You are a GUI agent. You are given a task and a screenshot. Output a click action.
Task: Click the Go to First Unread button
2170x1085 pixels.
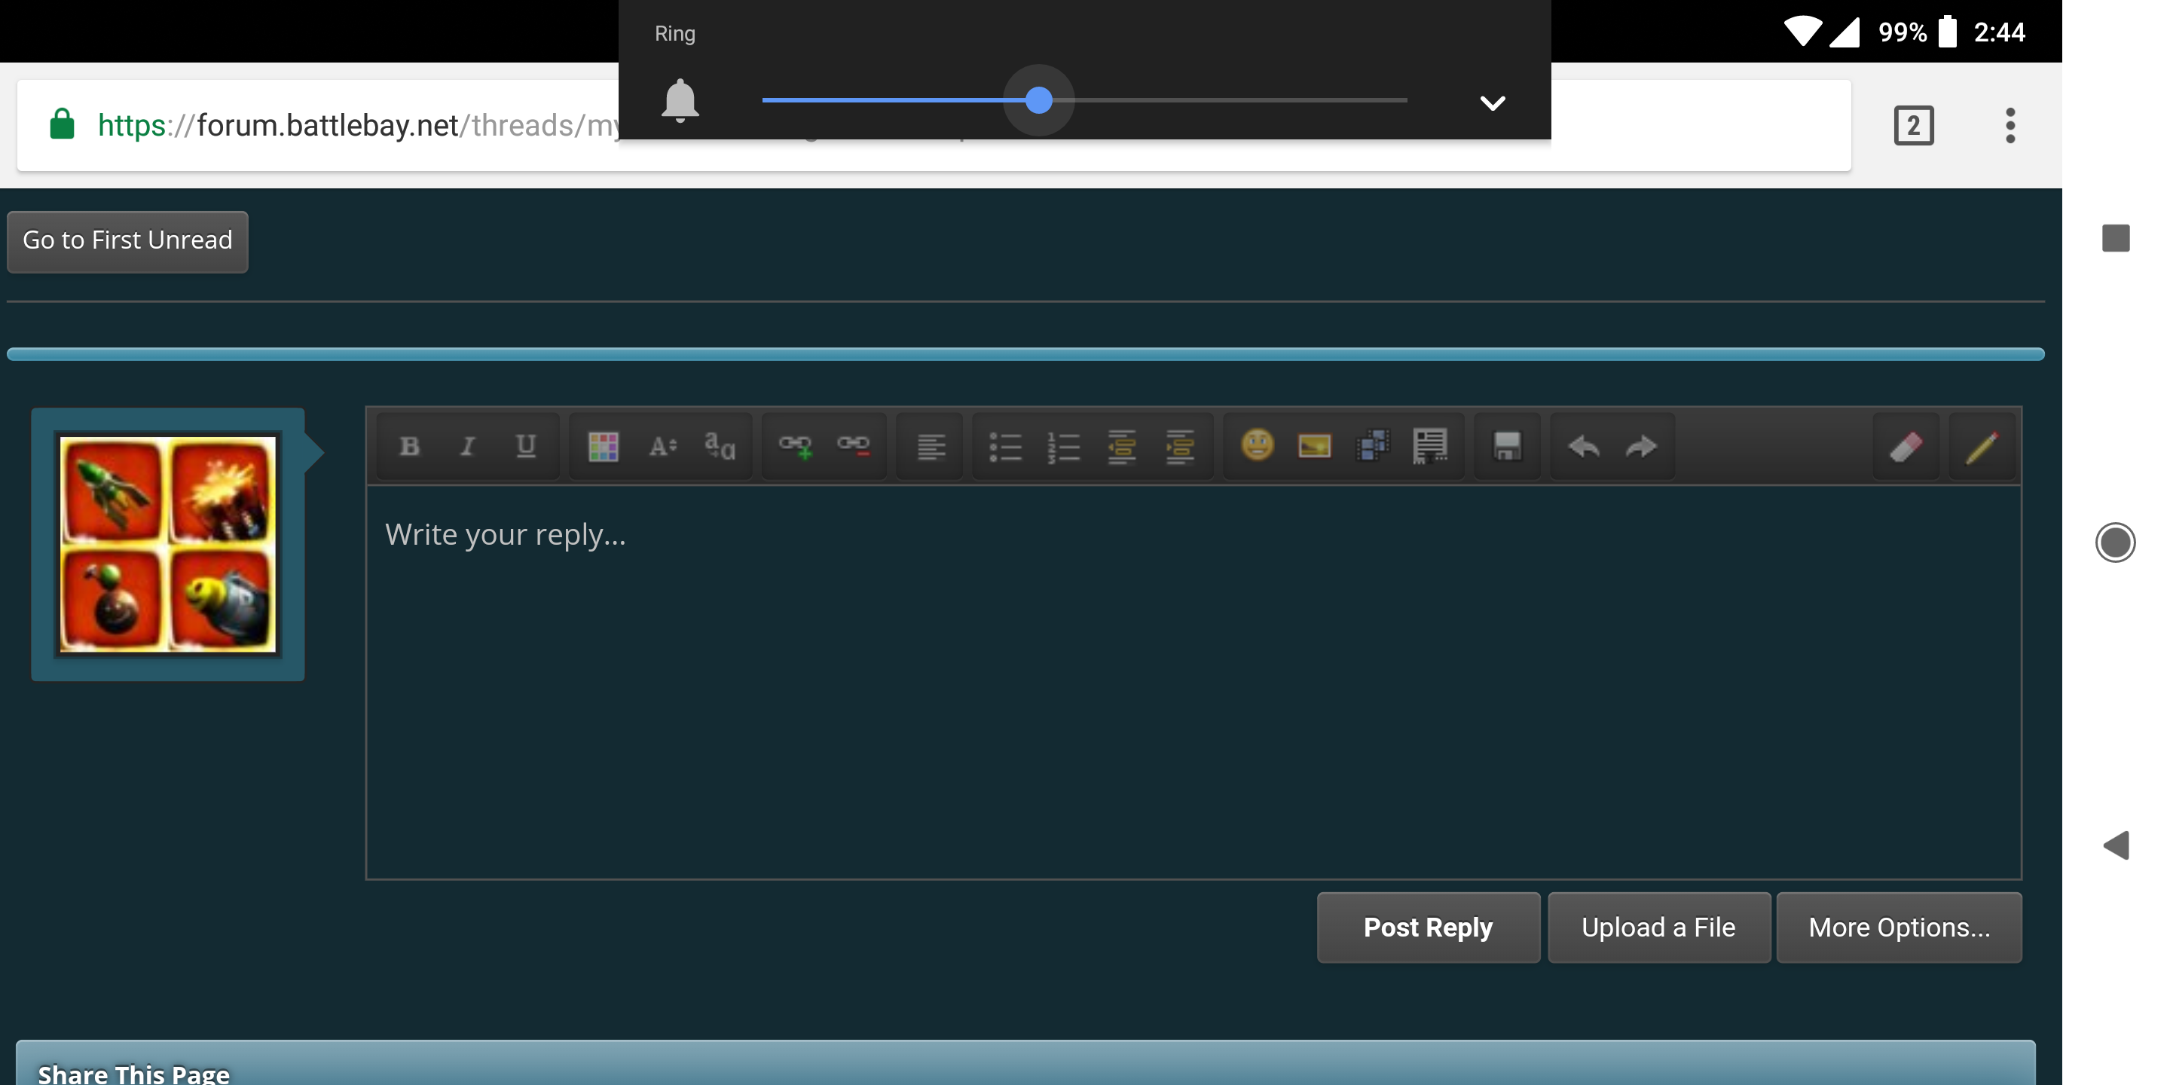coord(126,238)
